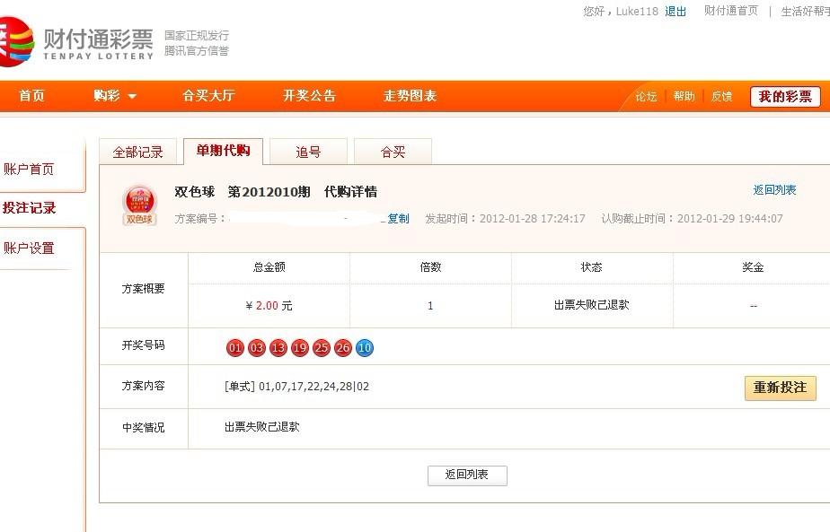
Task: Select 投注记录 in the sidebar
Action: click(29, 208)
